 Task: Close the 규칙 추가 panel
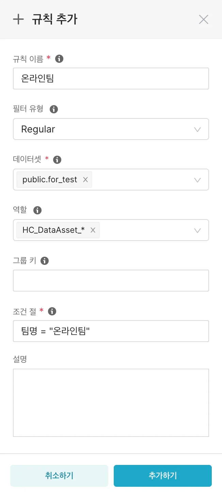point(203,19)
